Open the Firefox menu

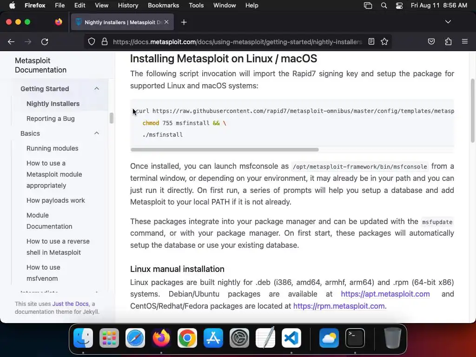click(x=35, y=5)
